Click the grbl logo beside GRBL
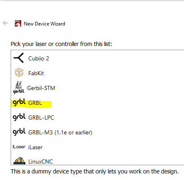 click(x=19, y=102)
